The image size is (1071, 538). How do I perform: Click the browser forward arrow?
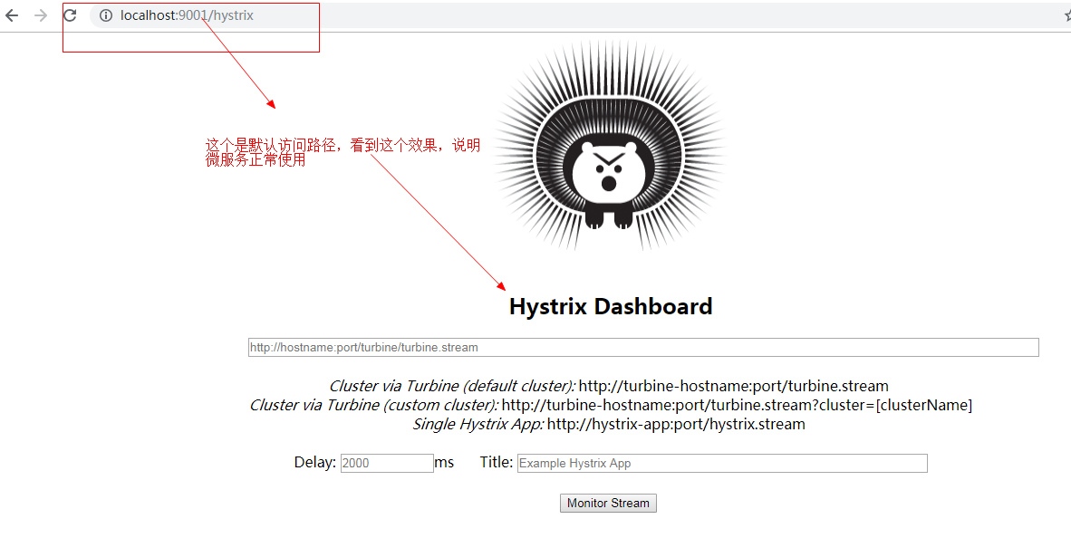pos(41,15)
